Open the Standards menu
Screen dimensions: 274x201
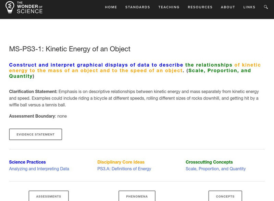(138, 7)
